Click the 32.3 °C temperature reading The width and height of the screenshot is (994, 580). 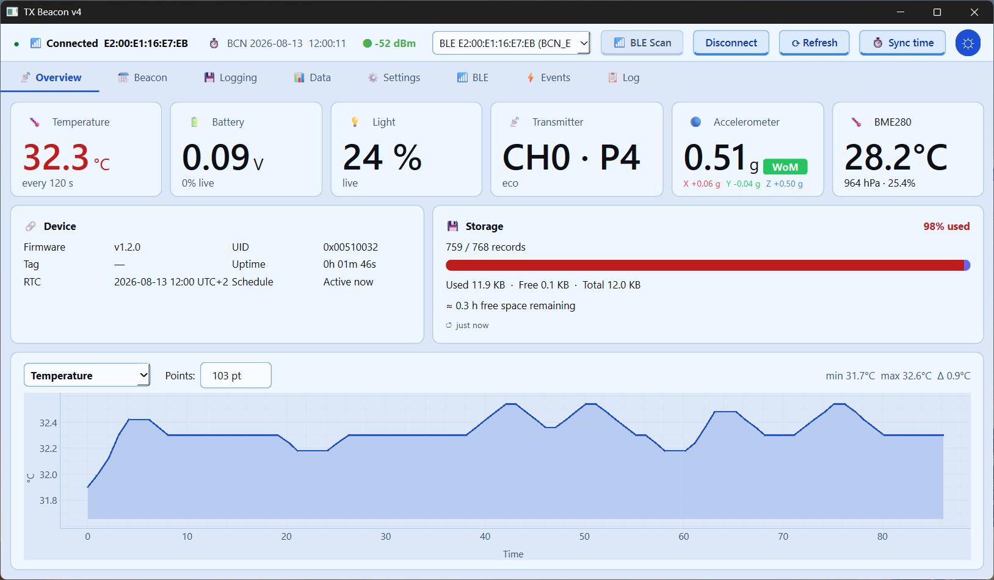click(67, 157)
